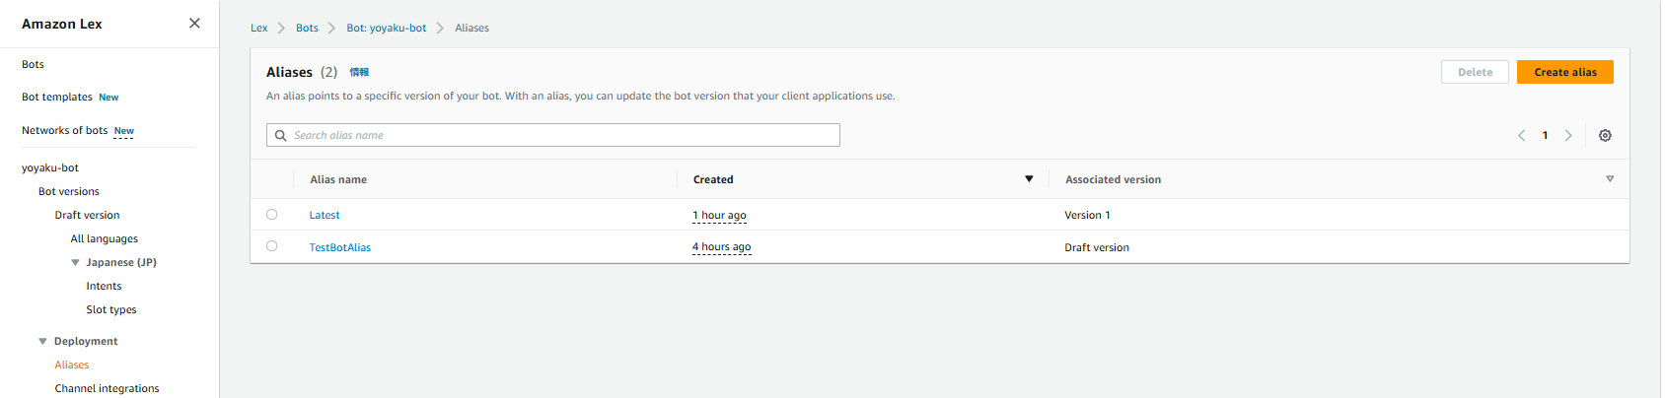
Task: Open Networks of bots in the sidebar
Action: (65, 130)
